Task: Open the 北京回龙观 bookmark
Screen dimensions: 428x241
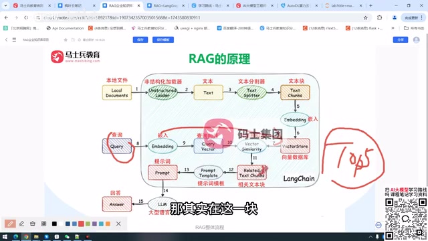Action: point(21,28)
